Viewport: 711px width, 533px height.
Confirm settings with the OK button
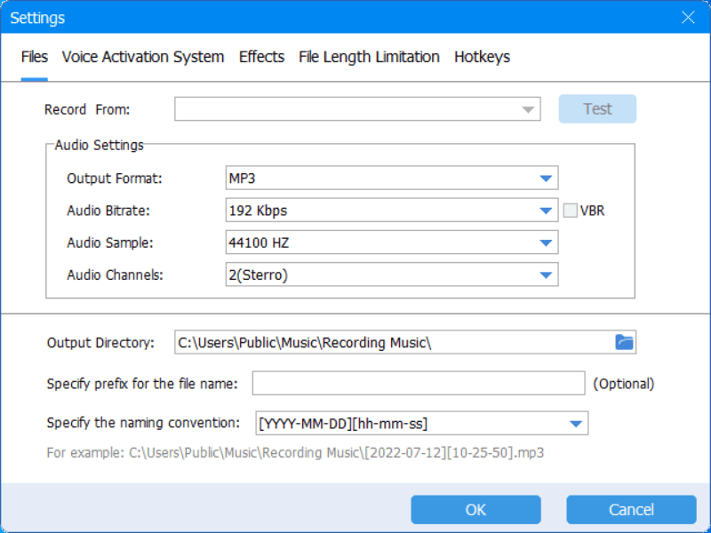click(x=475, y=510)
